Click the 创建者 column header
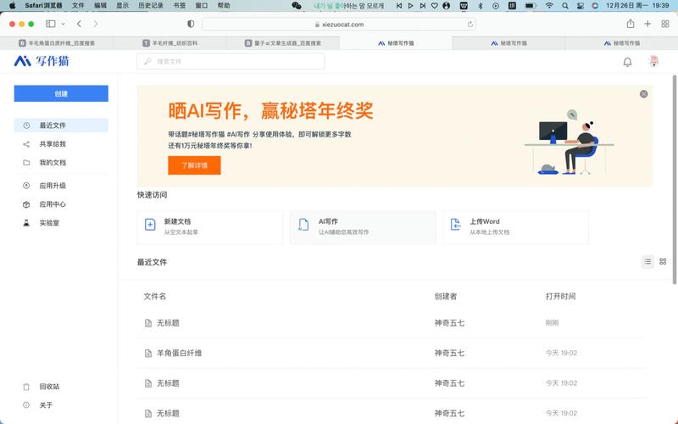Screen dimensions: 678x424 tap(446, 296)
